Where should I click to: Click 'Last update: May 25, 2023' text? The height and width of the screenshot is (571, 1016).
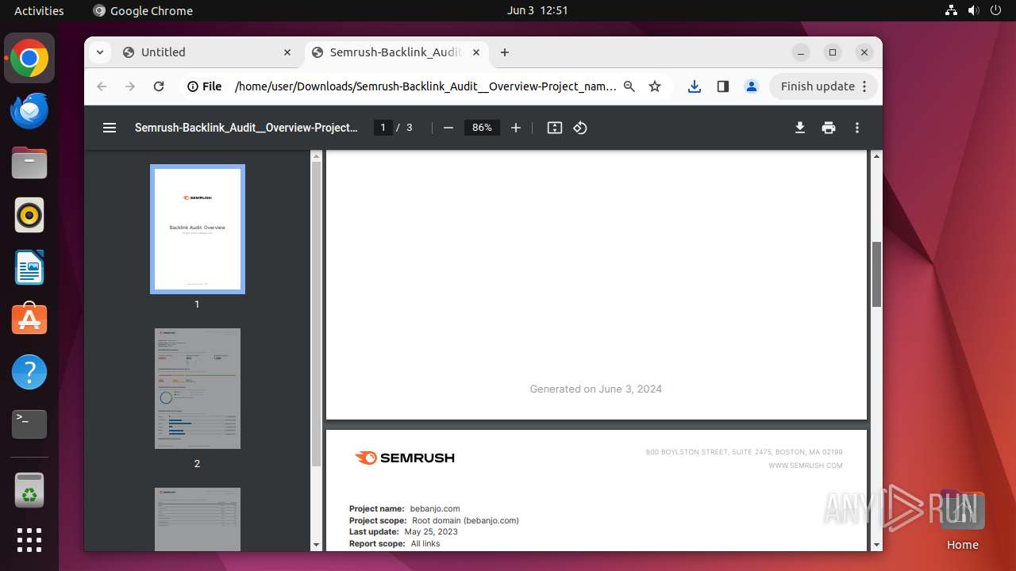pos(403,532)
